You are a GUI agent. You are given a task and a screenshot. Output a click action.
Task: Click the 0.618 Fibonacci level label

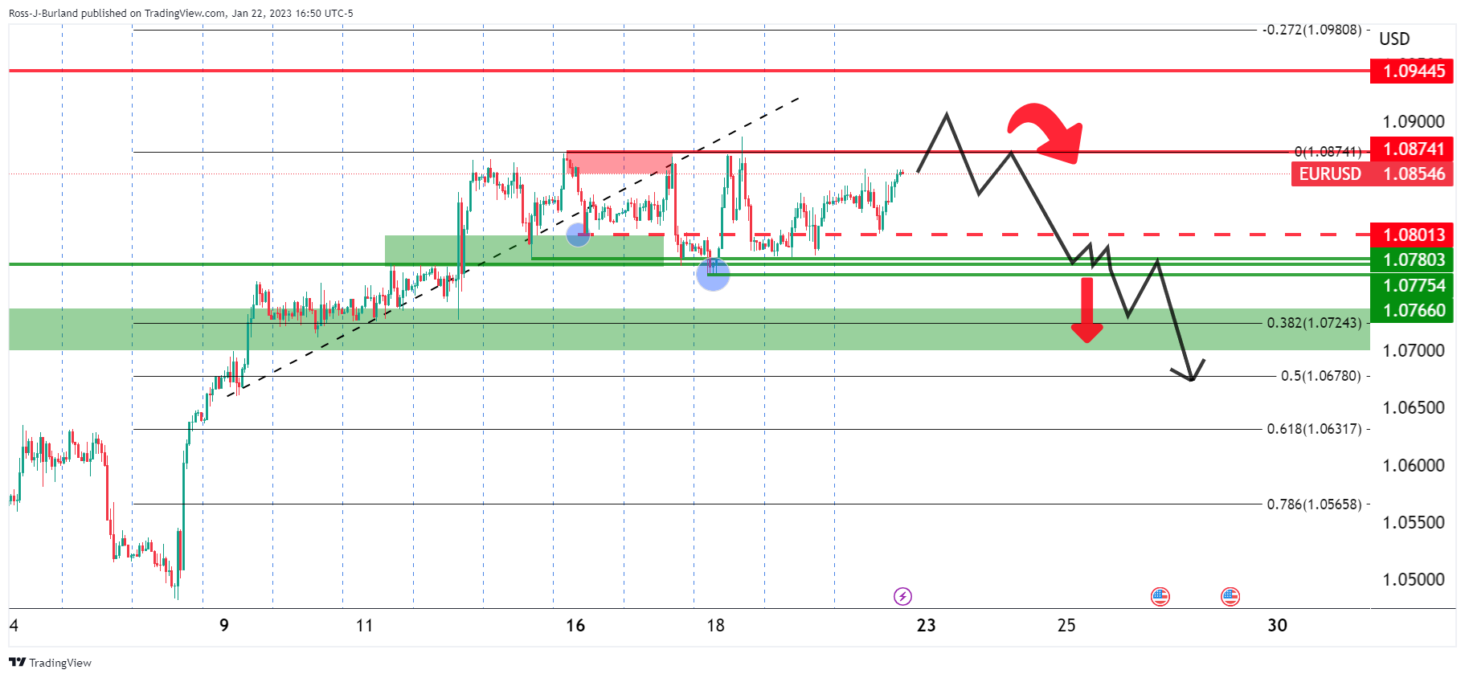click(x=1314, y=429)
